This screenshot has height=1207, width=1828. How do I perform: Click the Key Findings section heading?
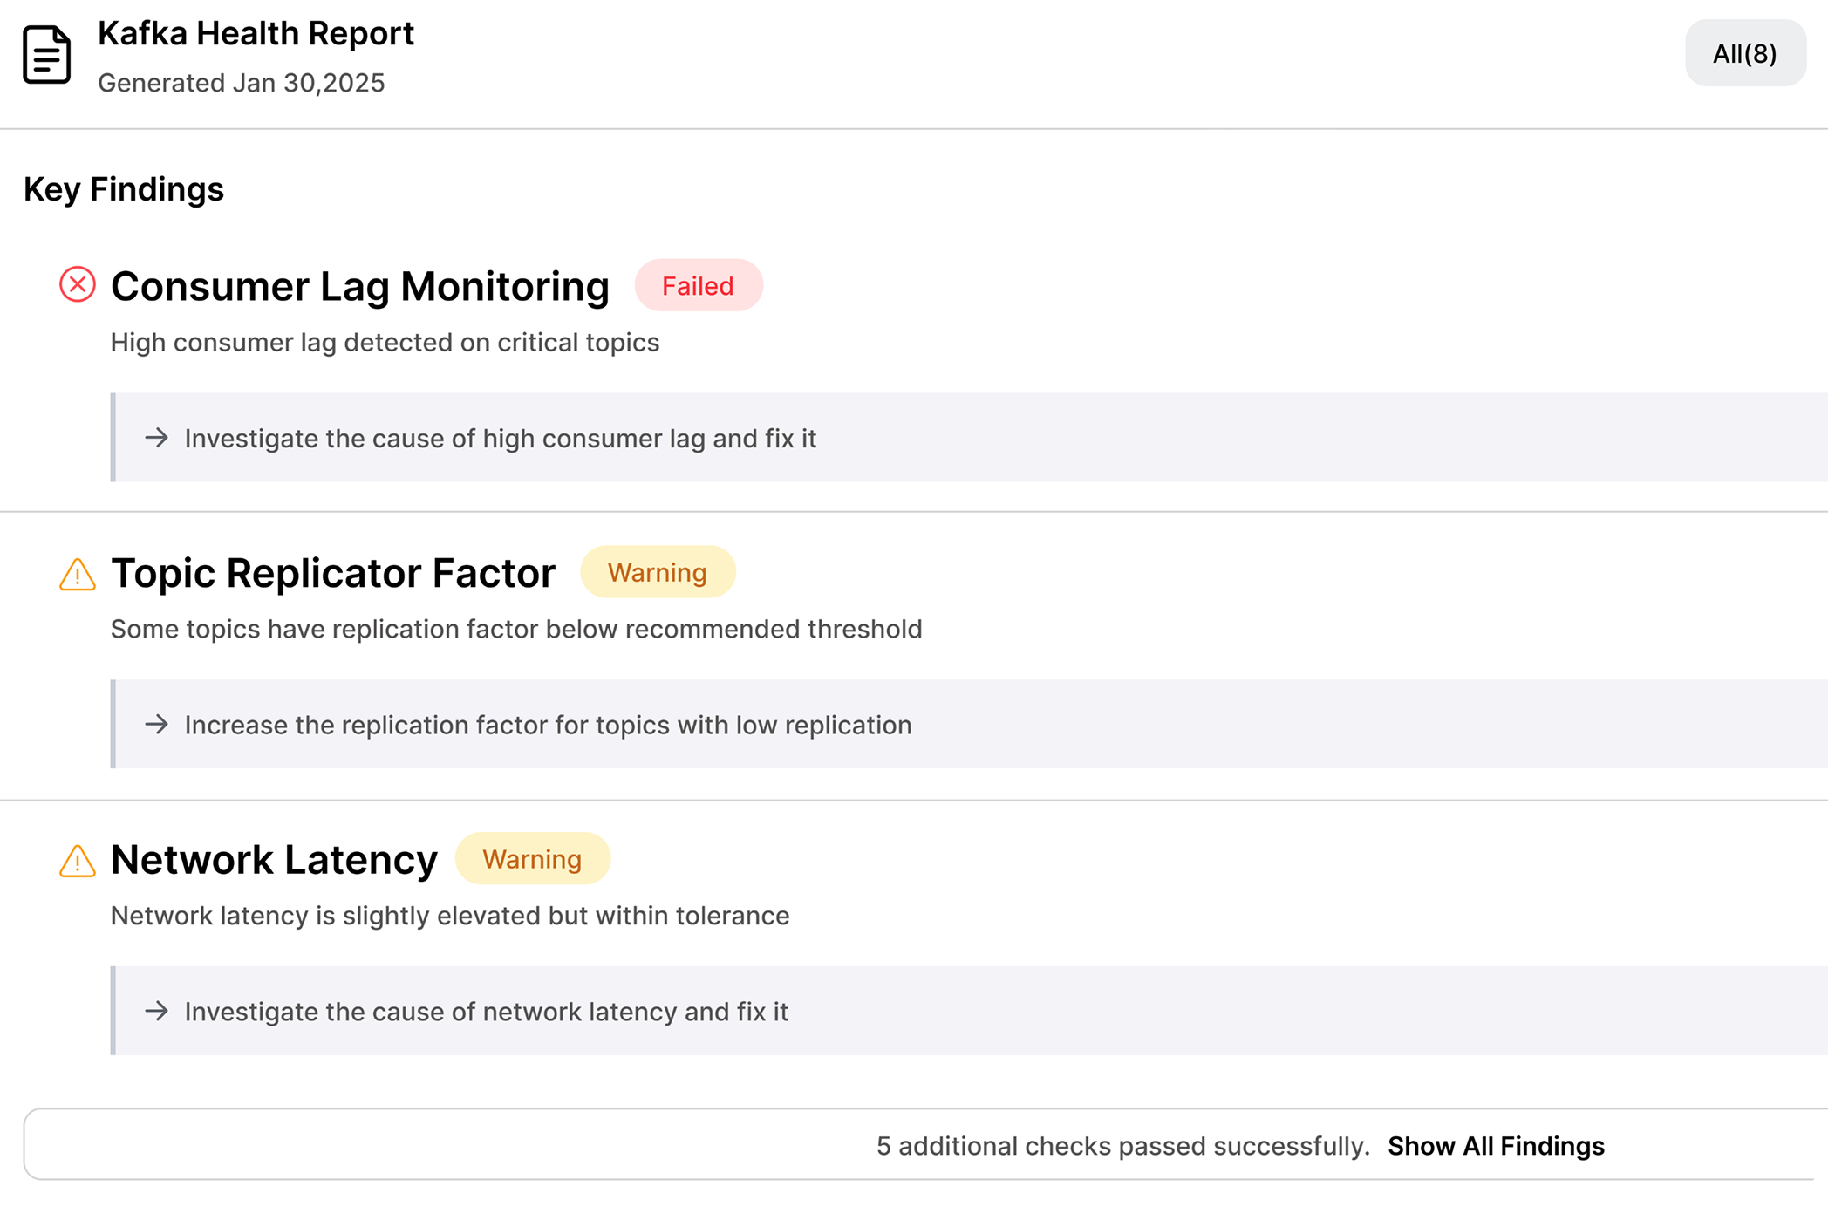(x=124, y=189)
